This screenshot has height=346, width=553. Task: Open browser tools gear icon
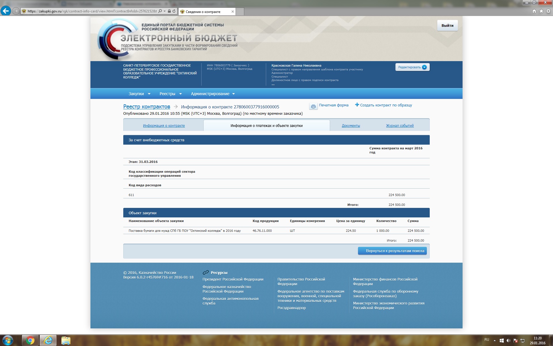pos(548,11)
